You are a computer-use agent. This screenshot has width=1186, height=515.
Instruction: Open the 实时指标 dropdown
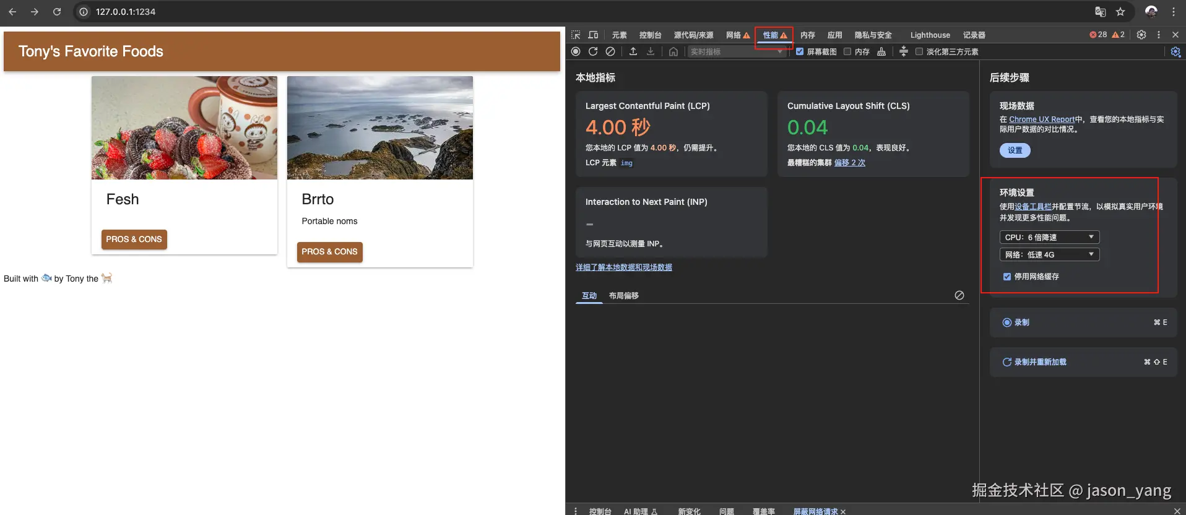pos(737,52)
